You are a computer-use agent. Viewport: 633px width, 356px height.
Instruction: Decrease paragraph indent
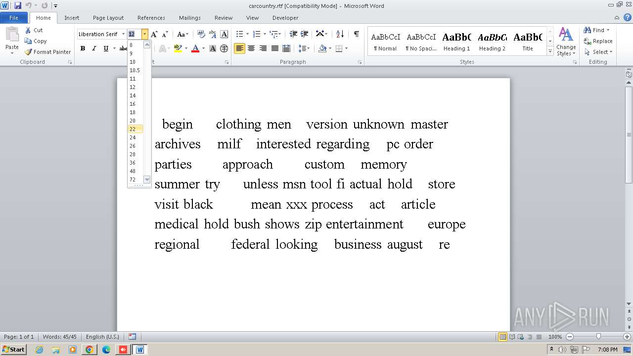click(x=293, y=34)
